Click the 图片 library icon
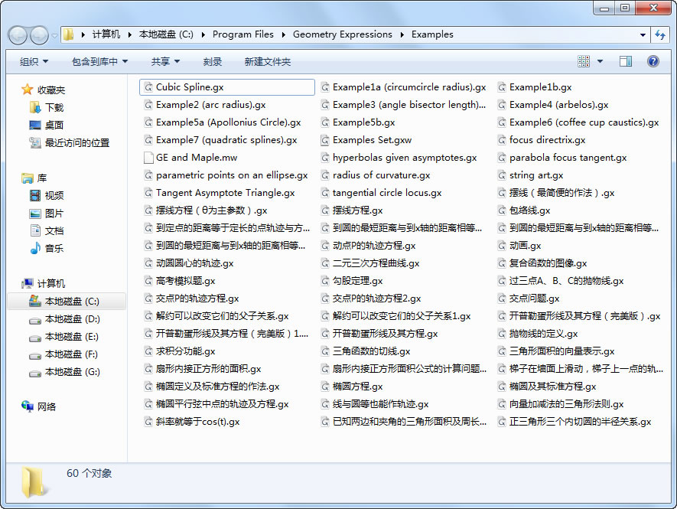677x509 pixels. (x=35, y=213)
